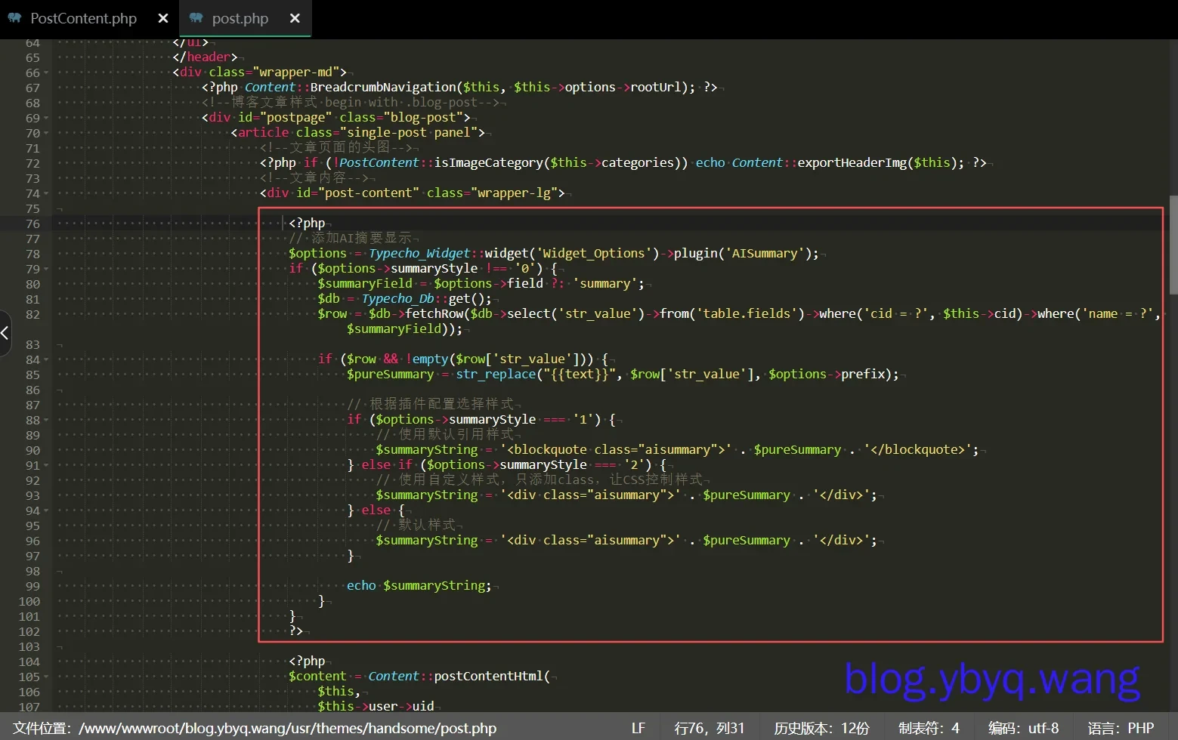Collapse code fold at line 105
Viewport: 1178px width, 740px height.
47,677
